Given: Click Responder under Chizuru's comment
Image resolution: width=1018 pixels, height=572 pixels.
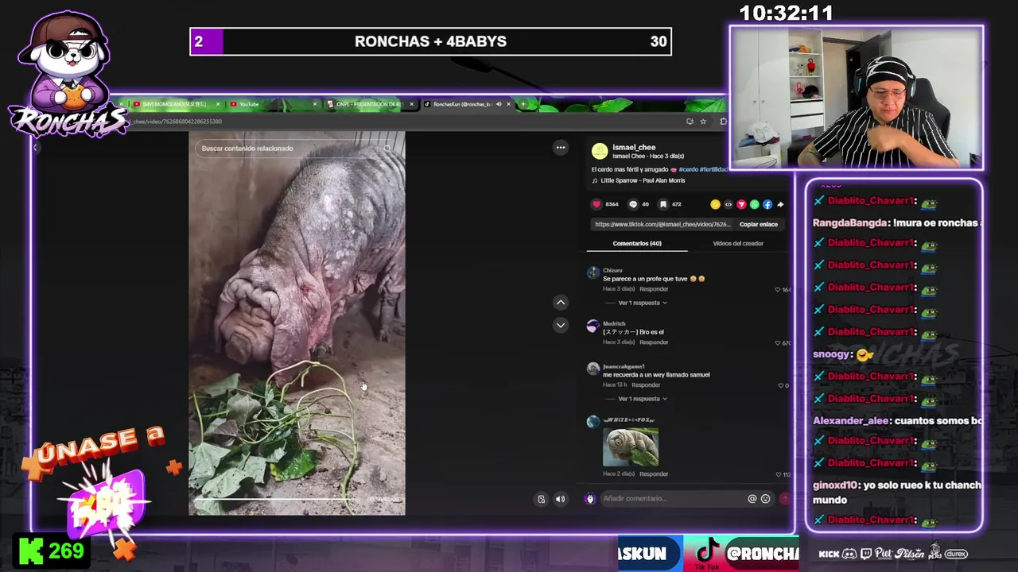Looking at the screenshot, I should 654,289.
